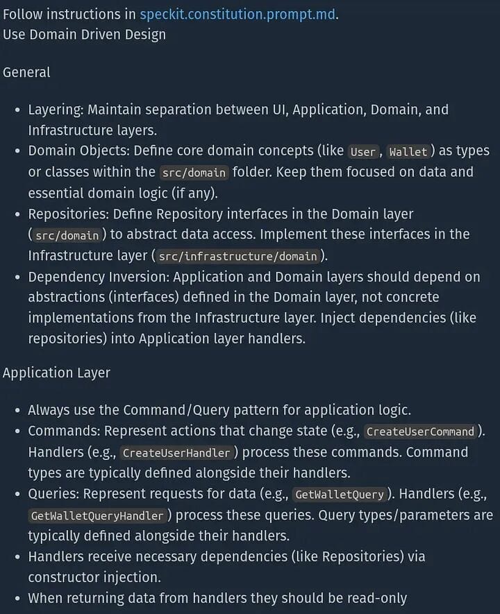This screenshot has height=614, width=500.
Task: Click the CreateUserCommand code chip
Action: pos(421,432)
